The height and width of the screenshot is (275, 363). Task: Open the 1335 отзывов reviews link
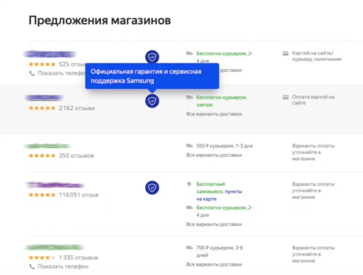77,258
